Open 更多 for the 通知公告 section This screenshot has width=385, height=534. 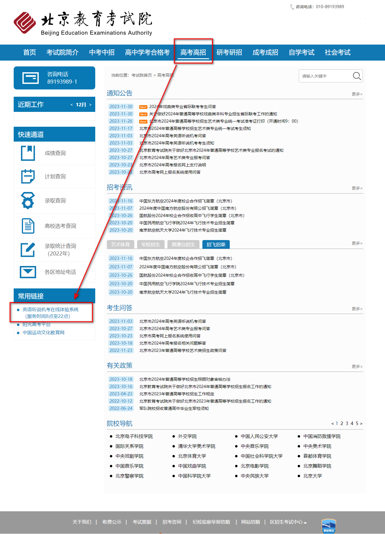click(x=357, y=94)
